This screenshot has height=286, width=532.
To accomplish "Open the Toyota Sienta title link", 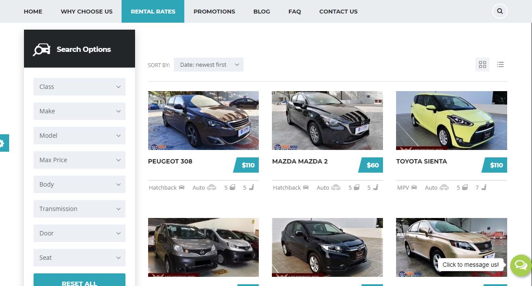I will (421, 161).
